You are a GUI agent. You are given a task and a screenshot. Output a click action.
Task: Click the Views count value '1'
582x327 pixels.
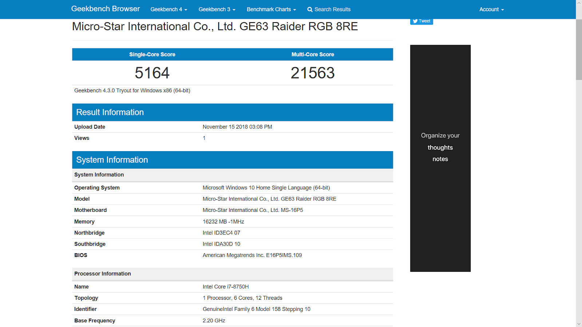(x=204, y=138)
